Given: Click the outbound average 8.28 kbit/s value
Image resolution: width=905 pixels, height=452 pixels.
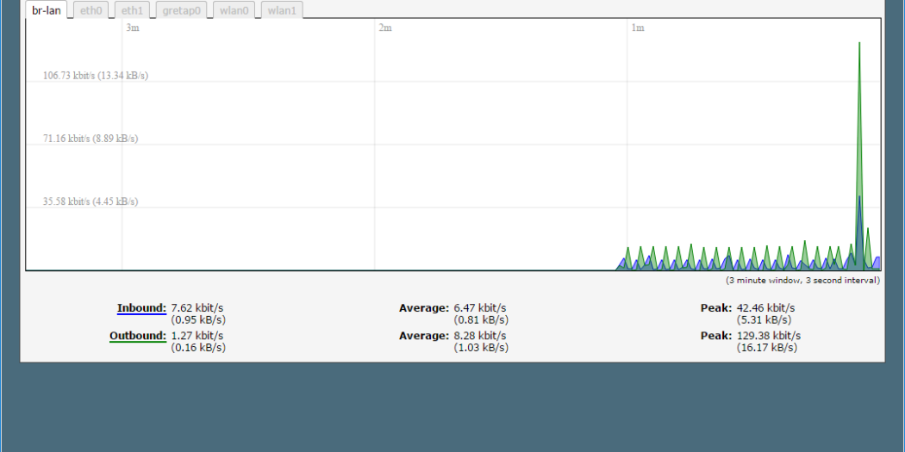Looking at the screenshot, I should pyautogui.click(x=480, y=336).
